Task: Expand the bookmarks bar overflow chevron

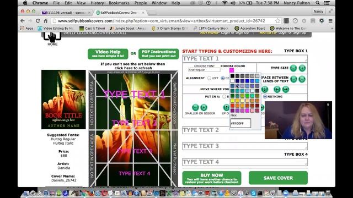Action: tap(332, 29)
